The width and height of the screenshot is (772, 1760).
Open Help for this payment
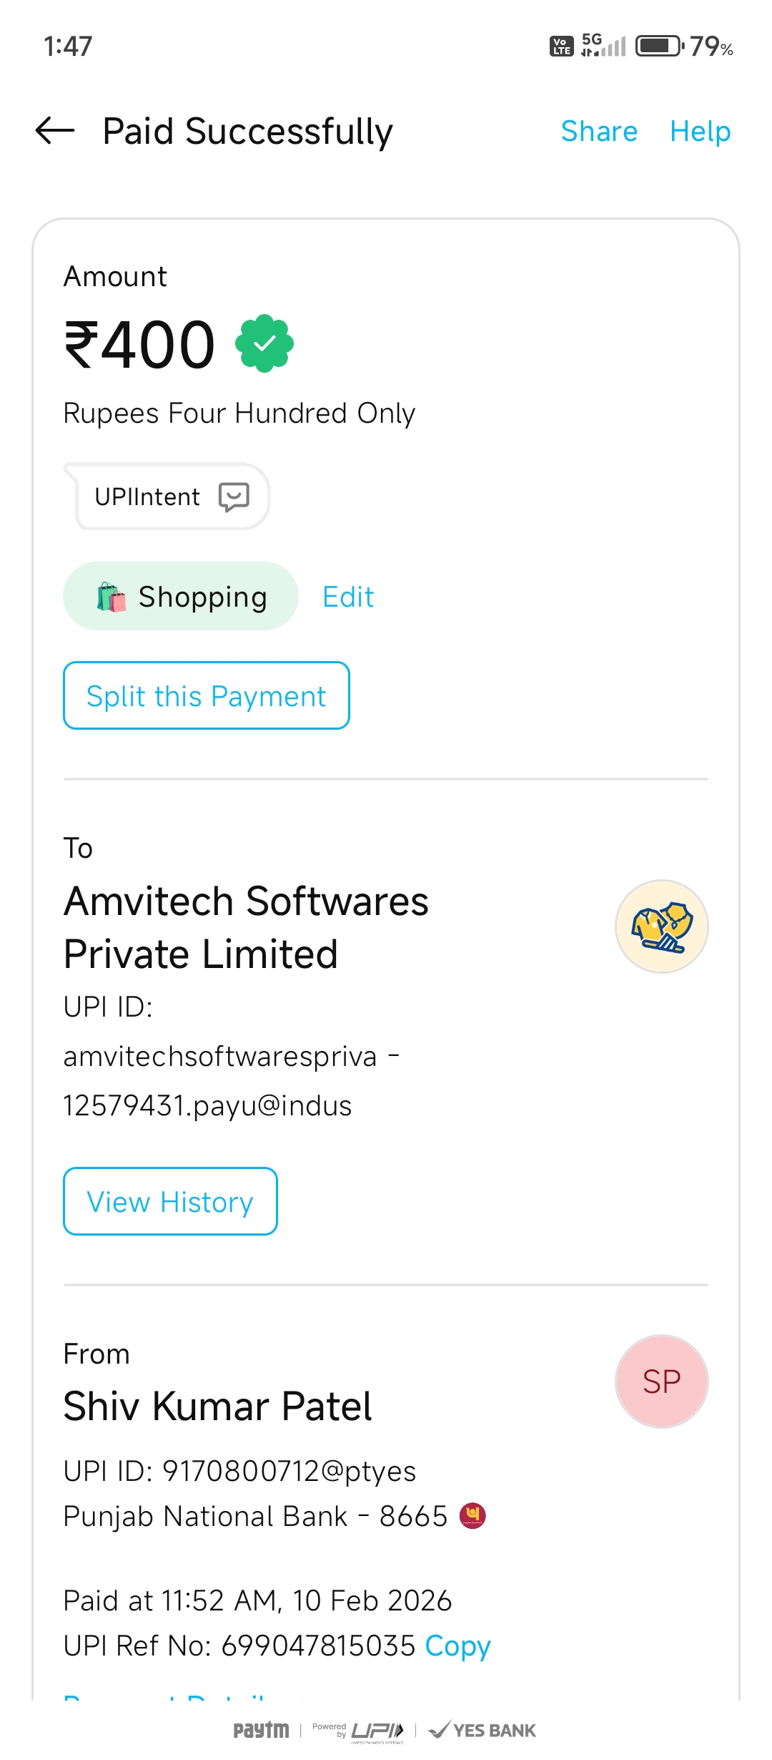point(700,132)
